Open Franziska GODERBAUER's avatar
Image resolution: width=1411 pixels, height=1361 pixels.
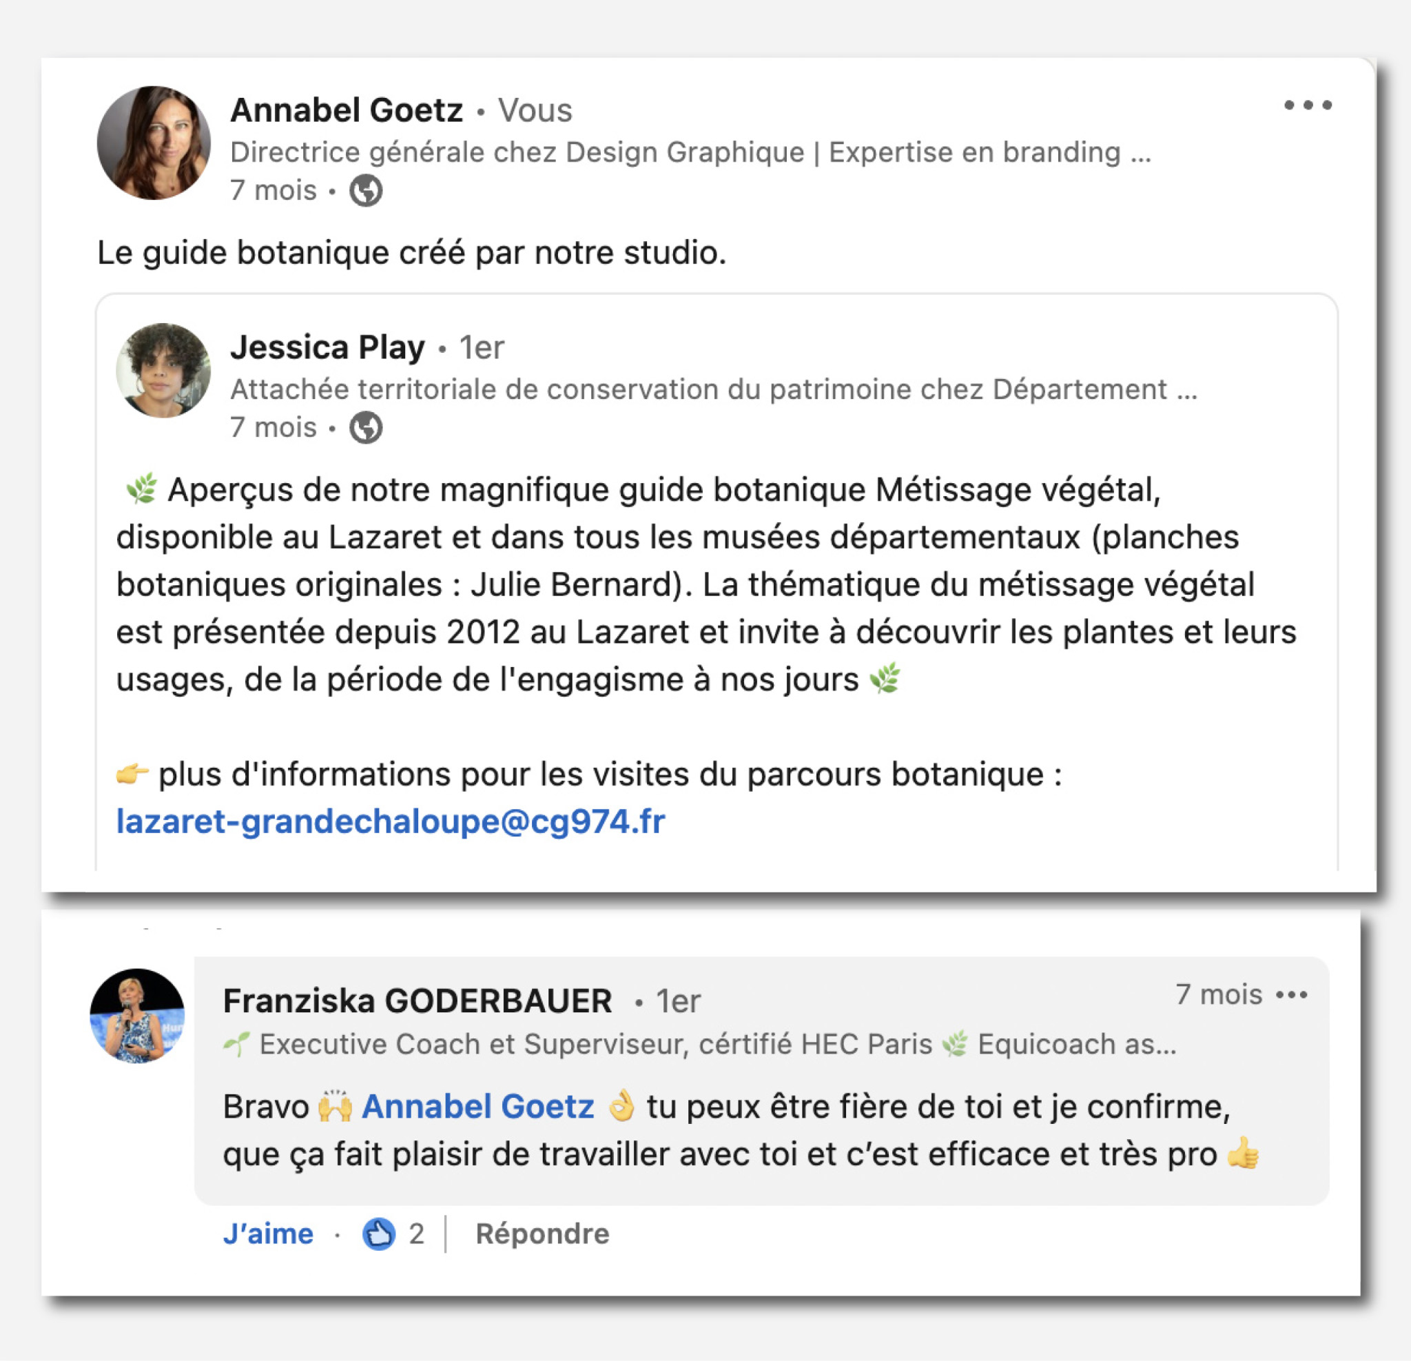click(x=137, y=1015)
